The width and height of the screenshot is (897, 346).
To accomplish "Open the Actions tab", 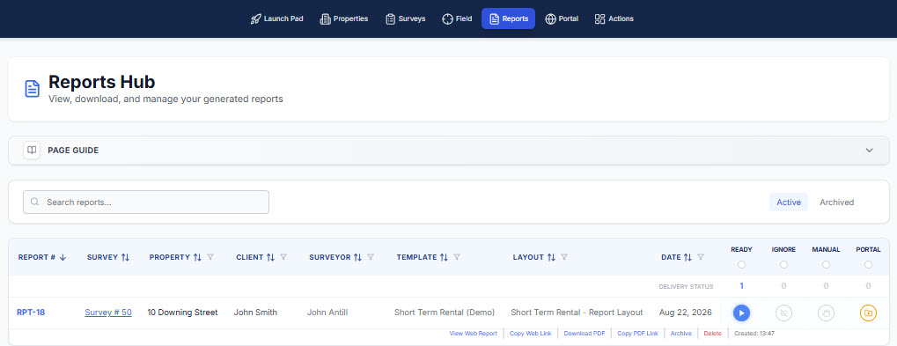I will pyautogui.click(x=614, y=18).
